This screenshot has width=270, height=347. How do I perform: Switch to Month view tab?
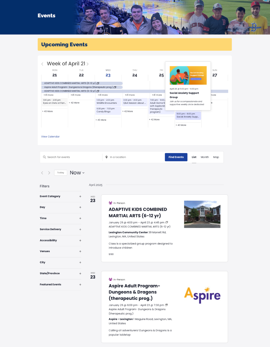(x=205, y=157)
